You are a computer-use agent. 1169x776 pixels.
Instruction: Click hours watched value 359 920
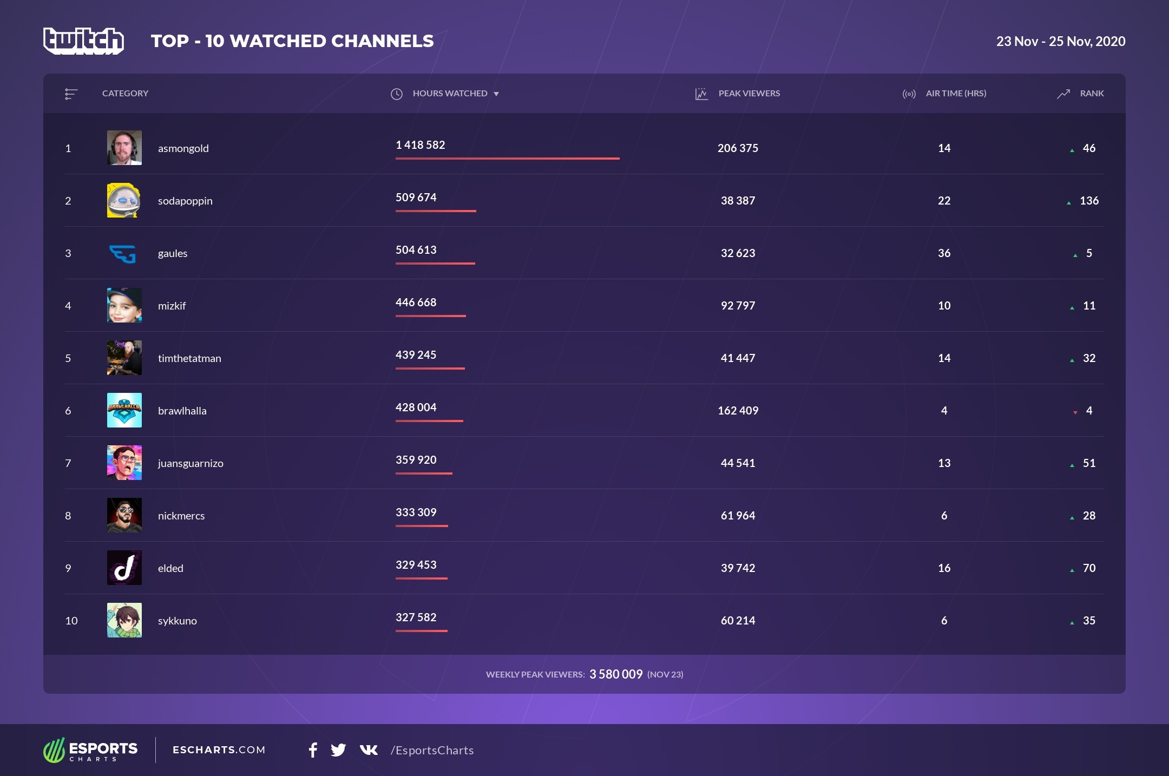[416, 460]
